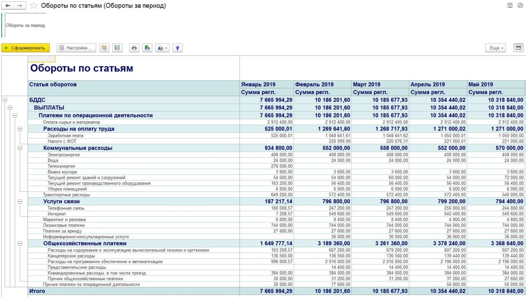Image resolution: width=526 pixels, height=297 pixels.
Task: Select the Обороты за период tab
Action: [25, 25]
